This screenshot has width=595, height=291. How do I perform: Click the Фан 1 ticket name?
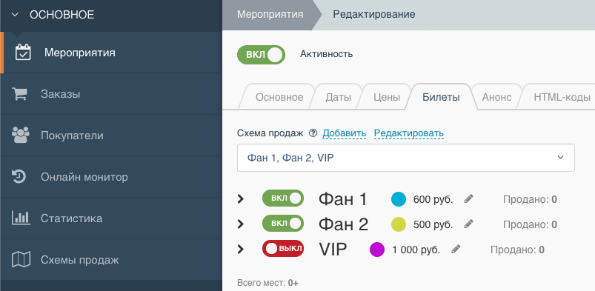click(x=343, y=199)
